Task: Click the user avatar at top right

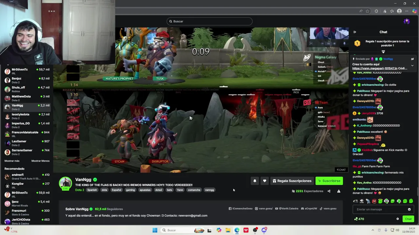Action: [407, 21]
